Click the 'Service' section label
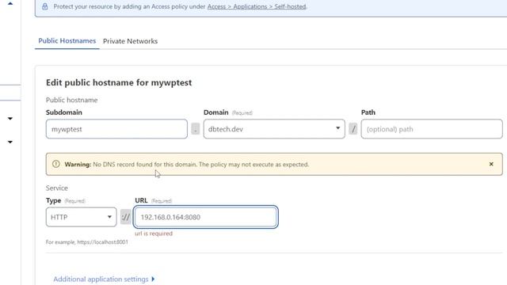Screen dimensions: 507x285 pos(56,188)
